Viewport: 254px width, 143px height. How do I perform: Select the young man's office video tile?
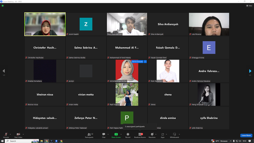pos(127,24)
